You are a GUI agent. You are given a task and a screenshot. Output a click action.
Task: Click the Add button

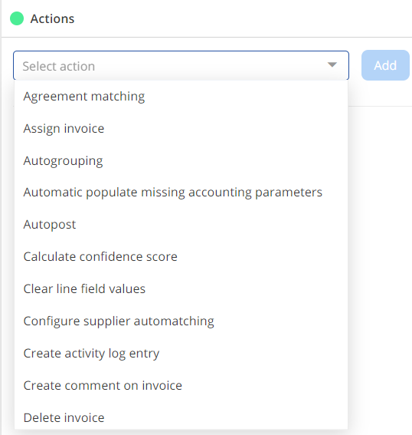click(385, 65)
